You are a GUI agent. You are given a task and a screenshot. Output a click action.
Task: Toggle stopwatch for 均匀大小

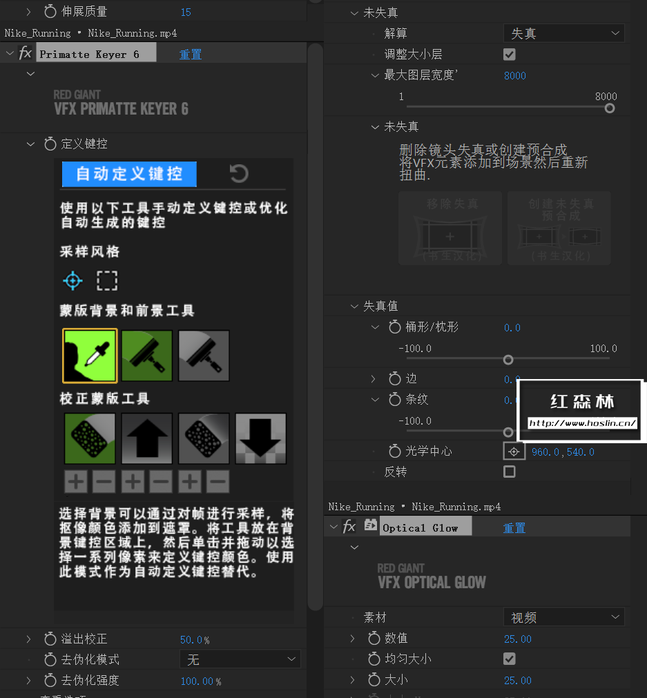374,659
